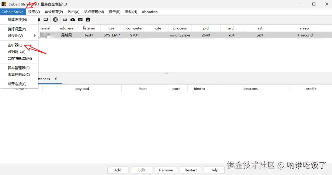This screenshot has width=332, height=175.
Task: Select the test1 listener cell
Action: pos(89,35)
